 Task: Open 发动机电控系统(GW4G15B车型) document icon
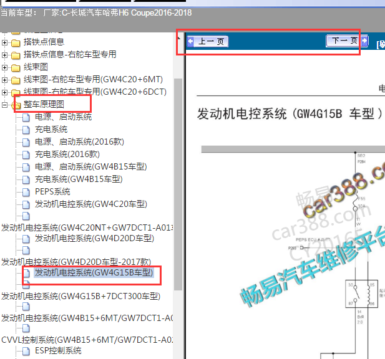point(26,273)
